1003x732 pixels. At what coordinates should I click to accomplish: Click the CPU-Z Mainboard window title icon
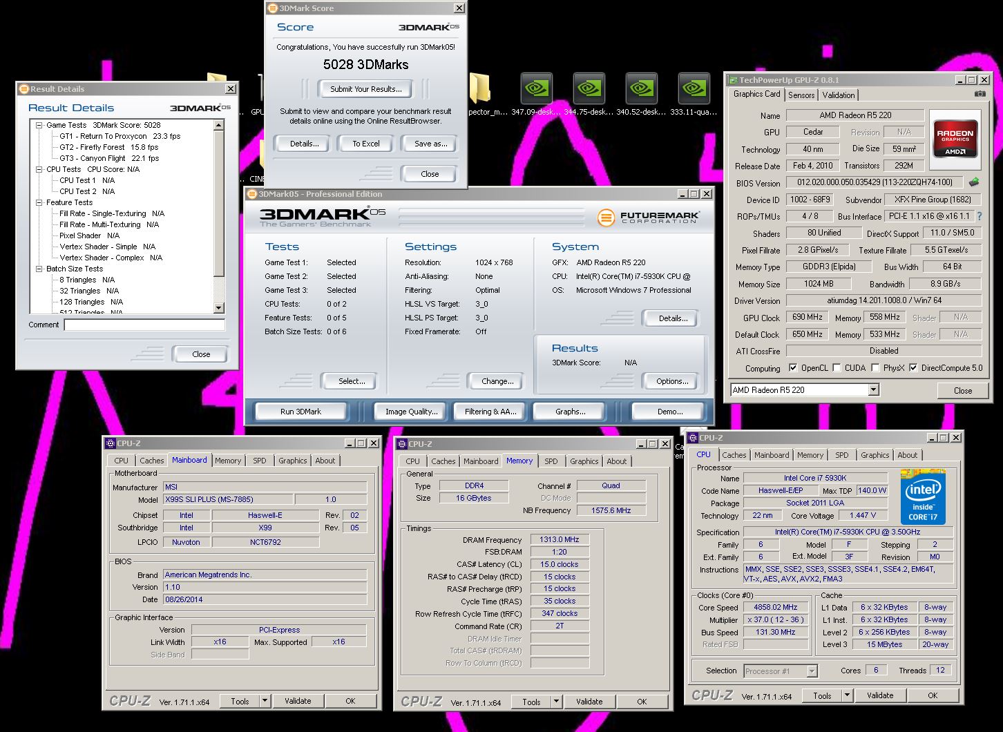(111, 443)
